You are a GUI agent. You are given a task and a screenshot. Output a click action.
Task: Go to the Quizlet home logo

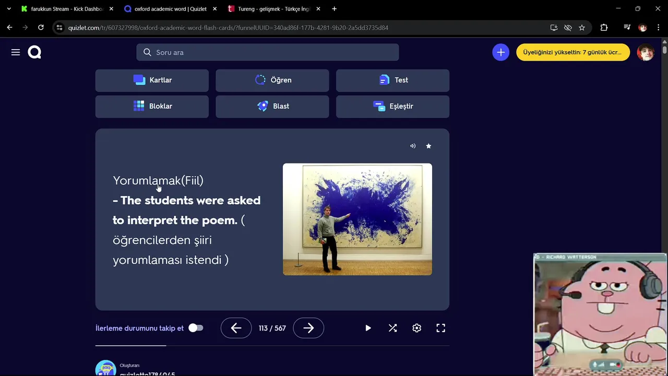(x=34, y=52)
